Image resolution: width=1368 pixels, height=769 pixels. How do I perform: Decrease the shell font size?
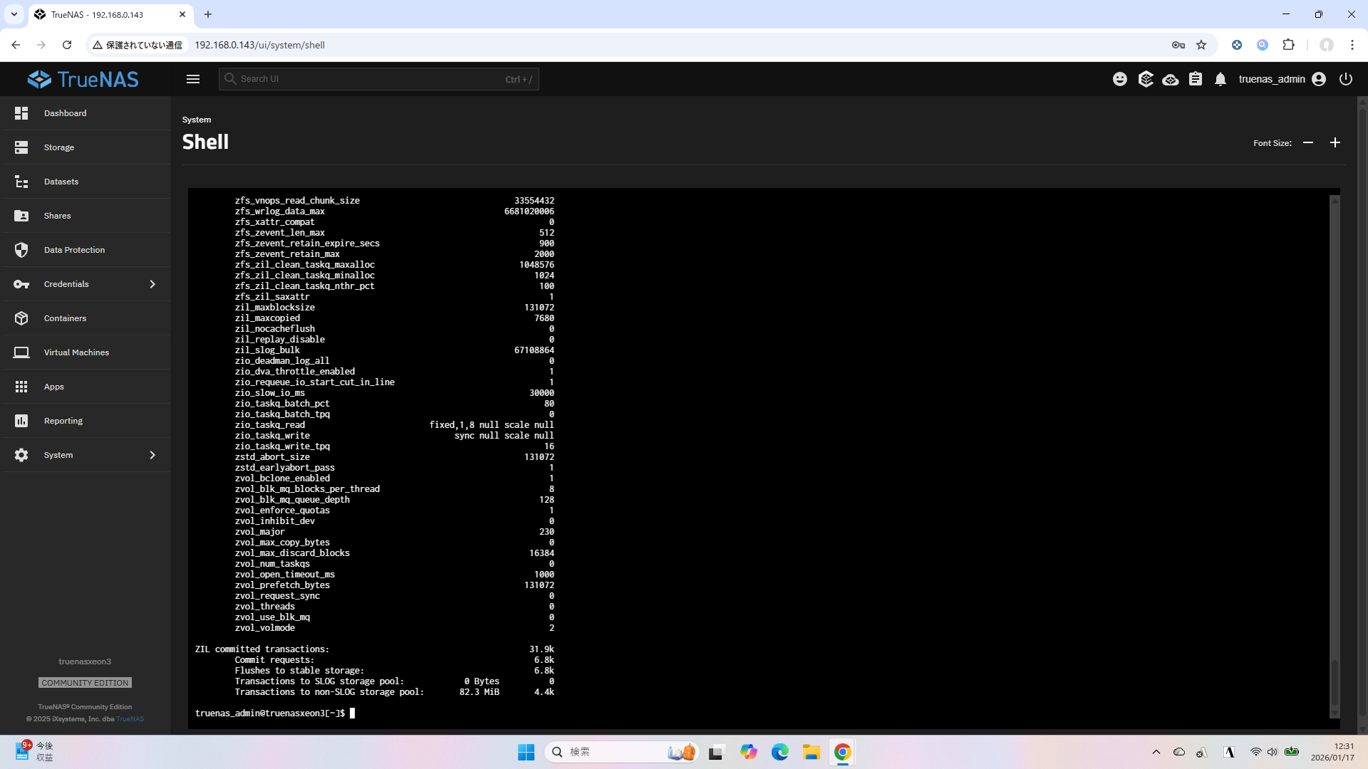pyautogui.click(x=1308, y=142)
